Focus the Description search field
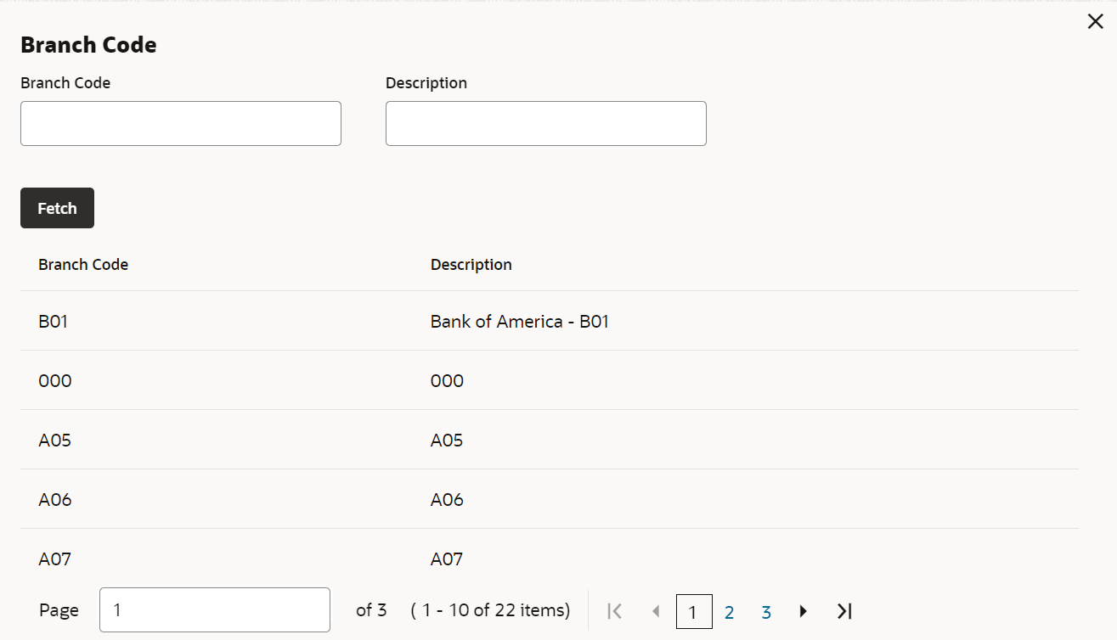This screenshot has height=640, width=1117. [x=546, y=124]
